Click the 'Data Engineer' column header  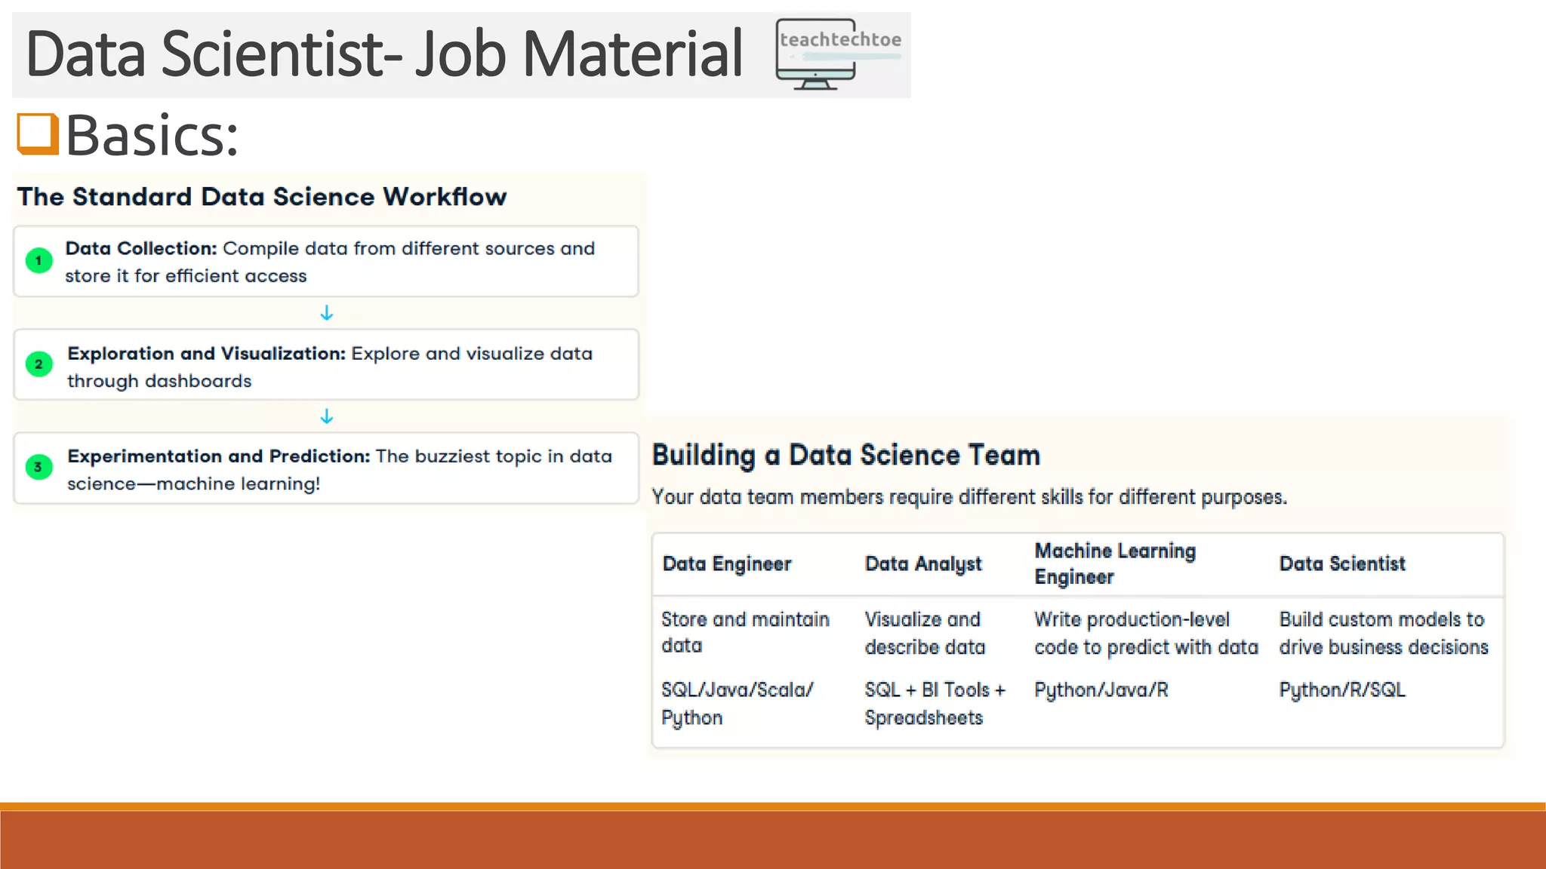click(x=727, y=563)
